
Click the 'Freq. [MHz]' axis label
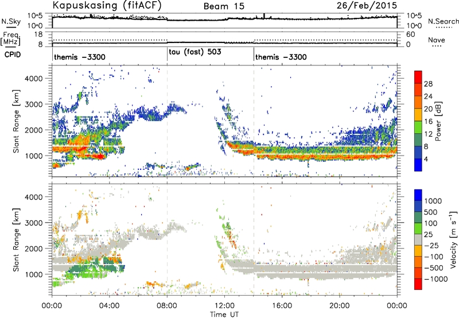point(11,39)
